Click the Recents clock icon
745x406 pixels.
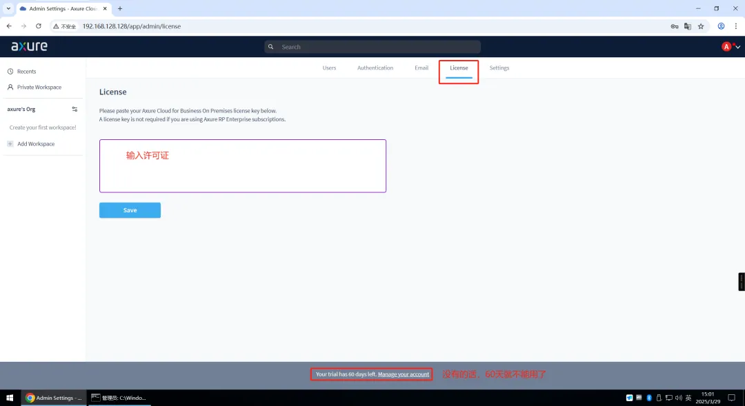click(x=10, y=71)
